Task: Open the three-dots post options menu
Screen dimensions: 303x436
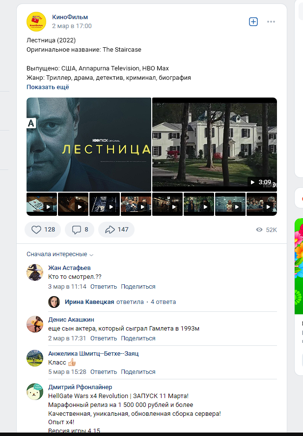Action: coord(271,22)
